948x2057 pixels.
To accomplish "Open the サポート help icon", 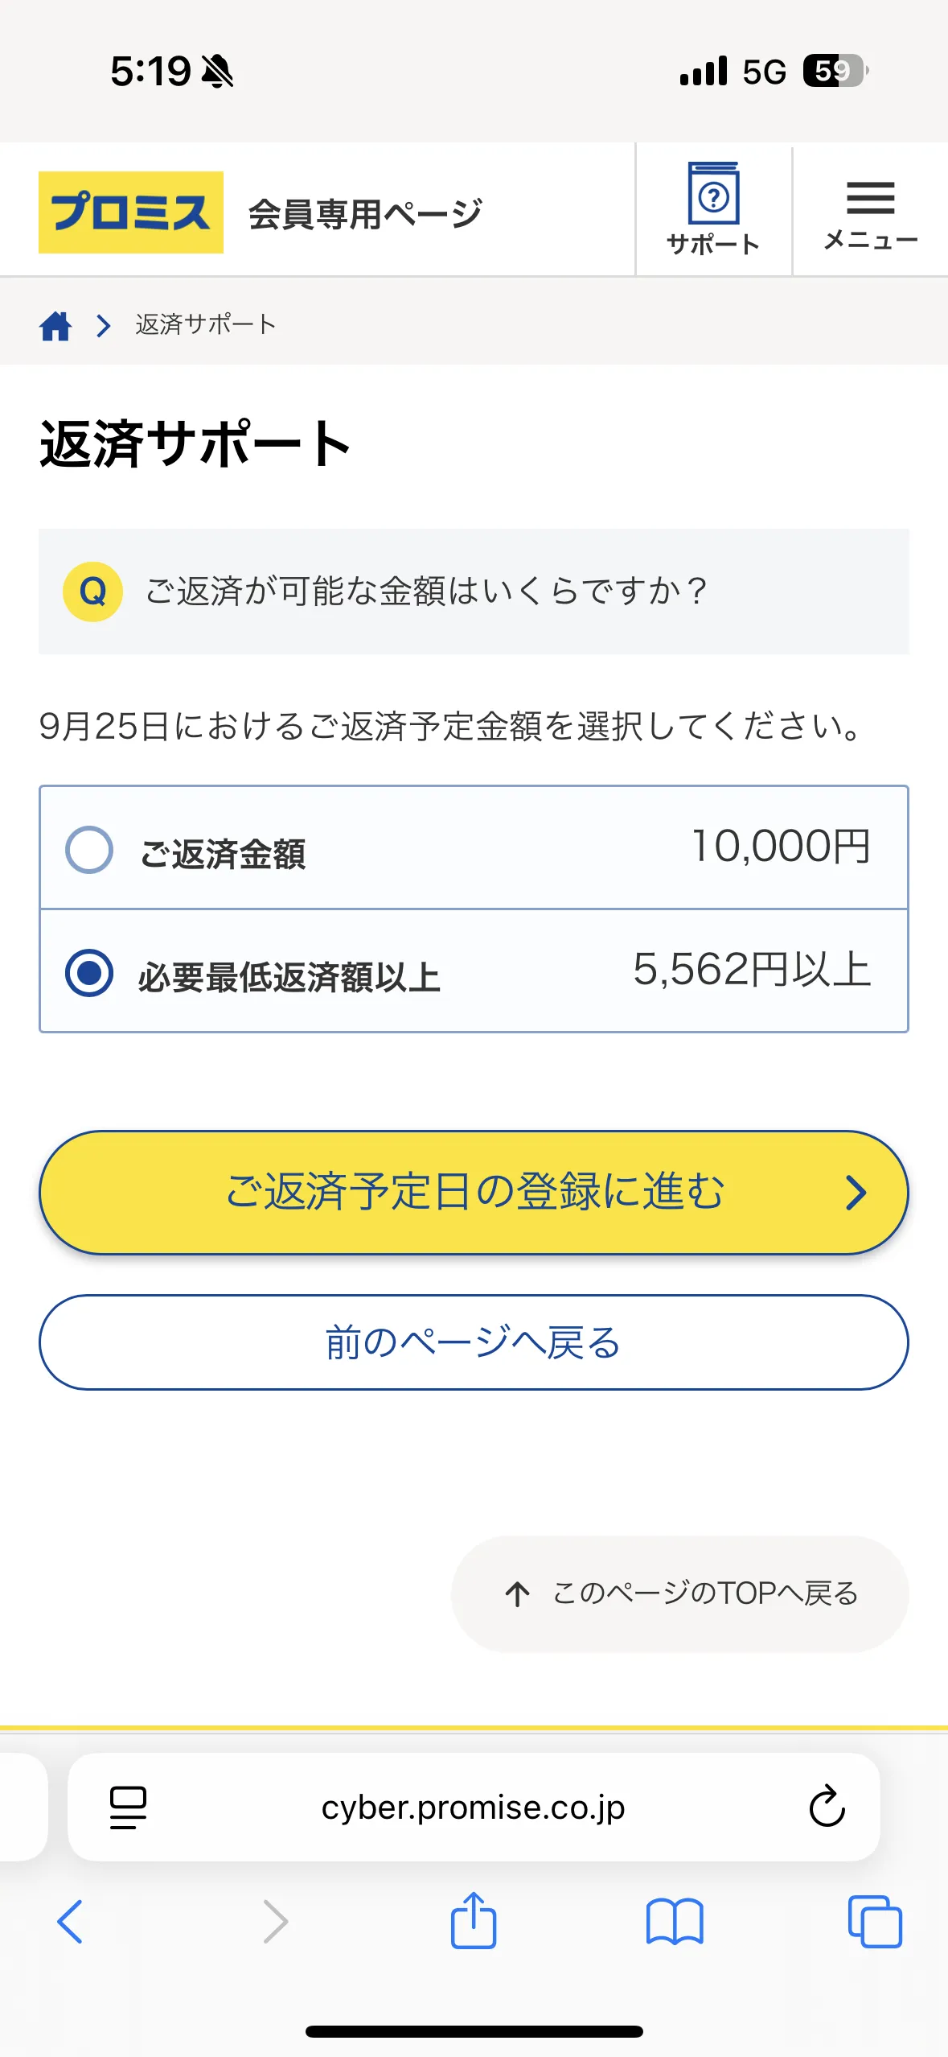I will tap(713, 209).
